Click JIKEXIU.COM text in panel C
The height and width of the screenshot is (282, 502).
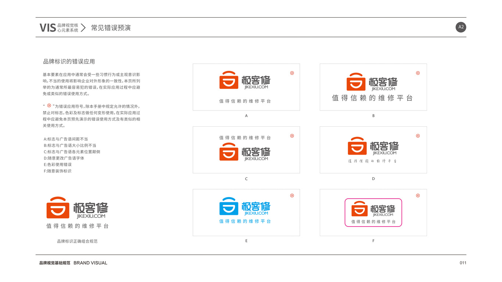256,159
